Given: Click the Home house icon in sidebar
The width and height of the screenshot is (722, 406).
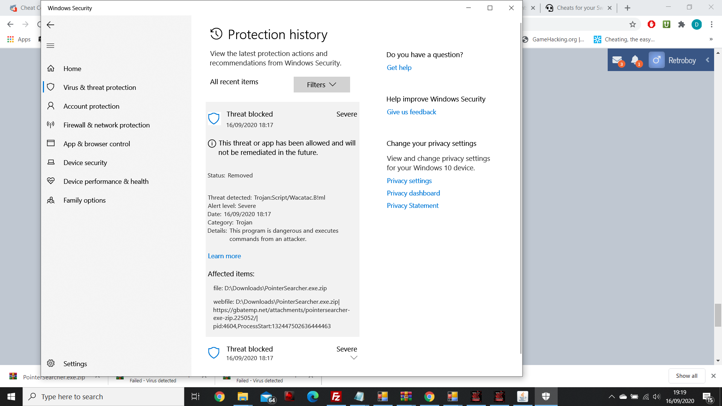Looking at the screenshot, I should (51, 68).
